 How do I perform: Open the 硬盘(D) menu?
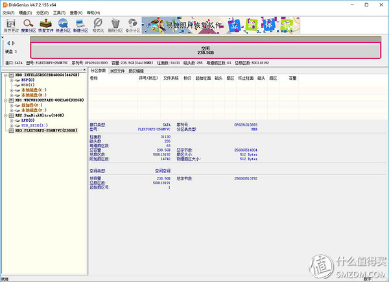coord(25,13)
